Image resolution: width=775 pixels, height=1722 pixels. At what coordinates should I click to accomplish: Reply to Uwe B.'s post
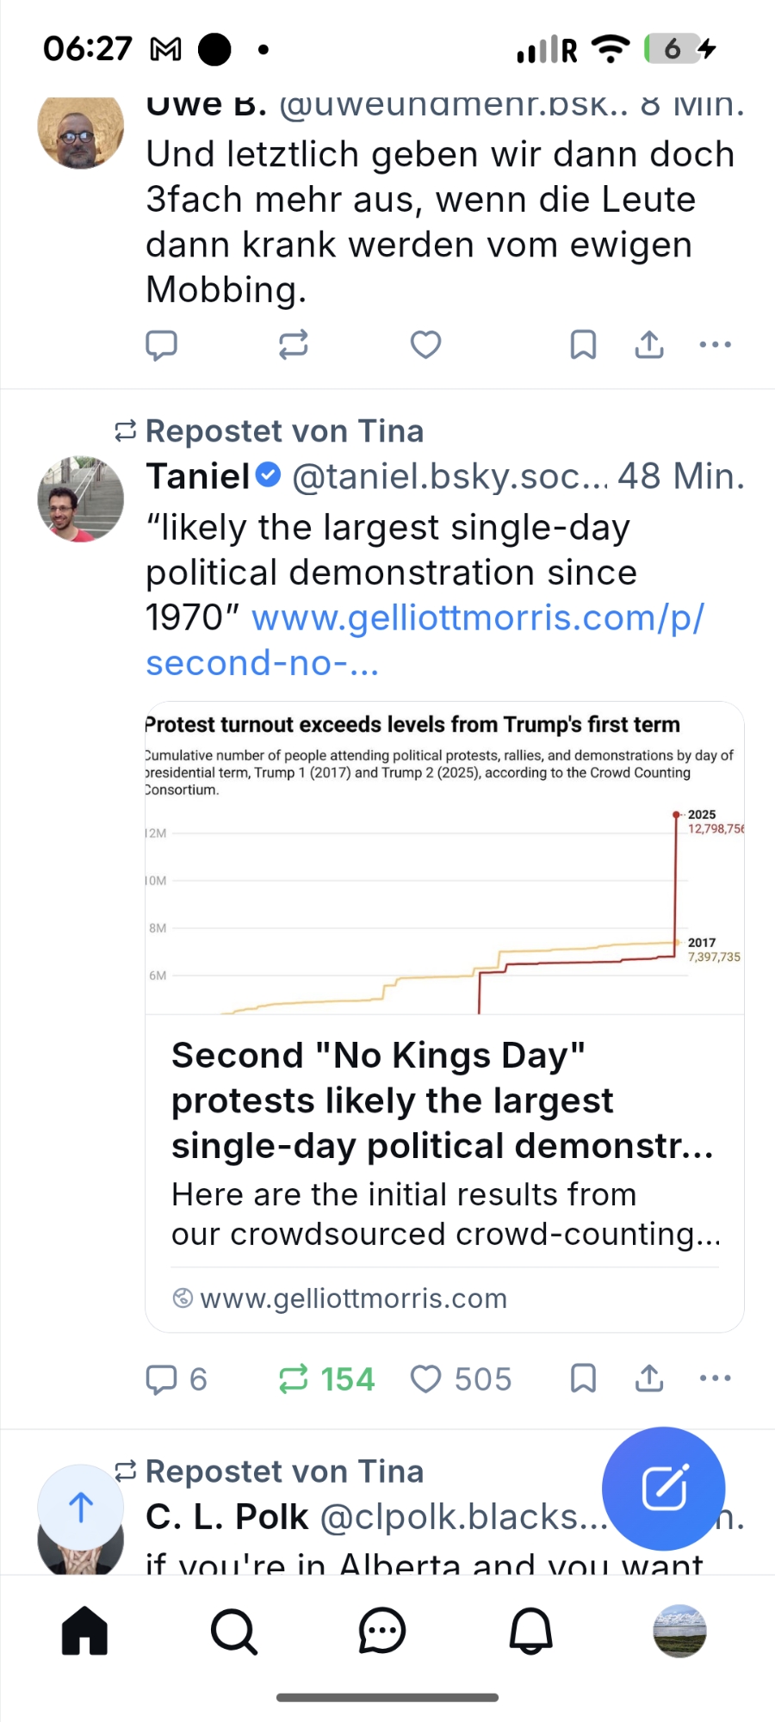161,344
